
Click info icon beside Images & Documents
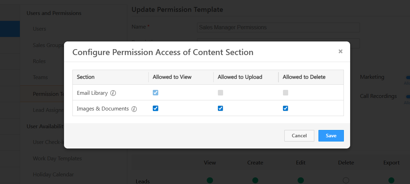pyautogui.click(x=134, y=109)
